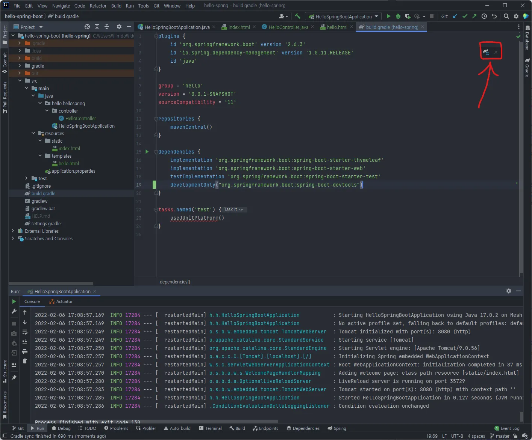Click the console horizontal scrollbar
This screenshot has height=440, width=532.
156,422
